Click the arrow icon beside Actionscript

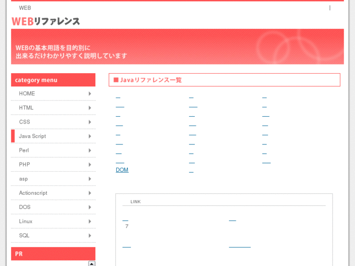pyautogui.click(x=90, y=193)
